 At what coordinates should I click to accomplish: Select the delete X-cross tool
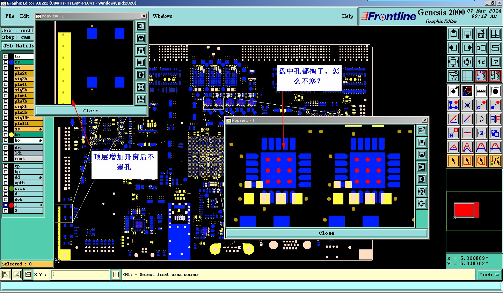467,105
